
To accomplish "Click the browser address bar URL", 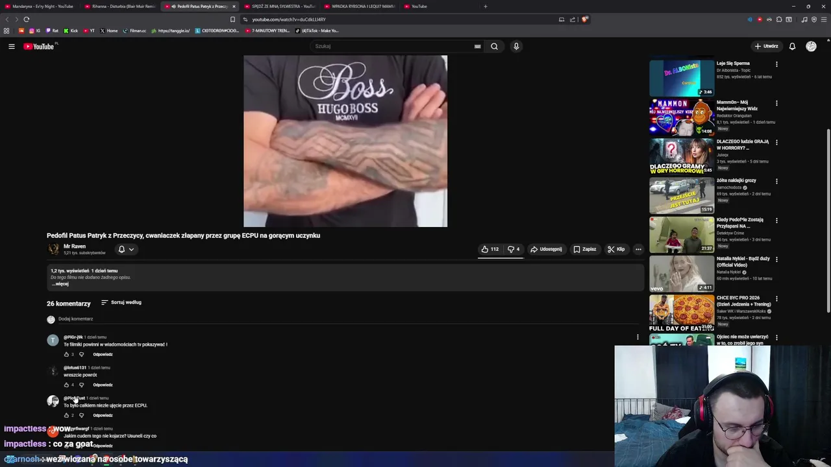I will pos(289,19).
